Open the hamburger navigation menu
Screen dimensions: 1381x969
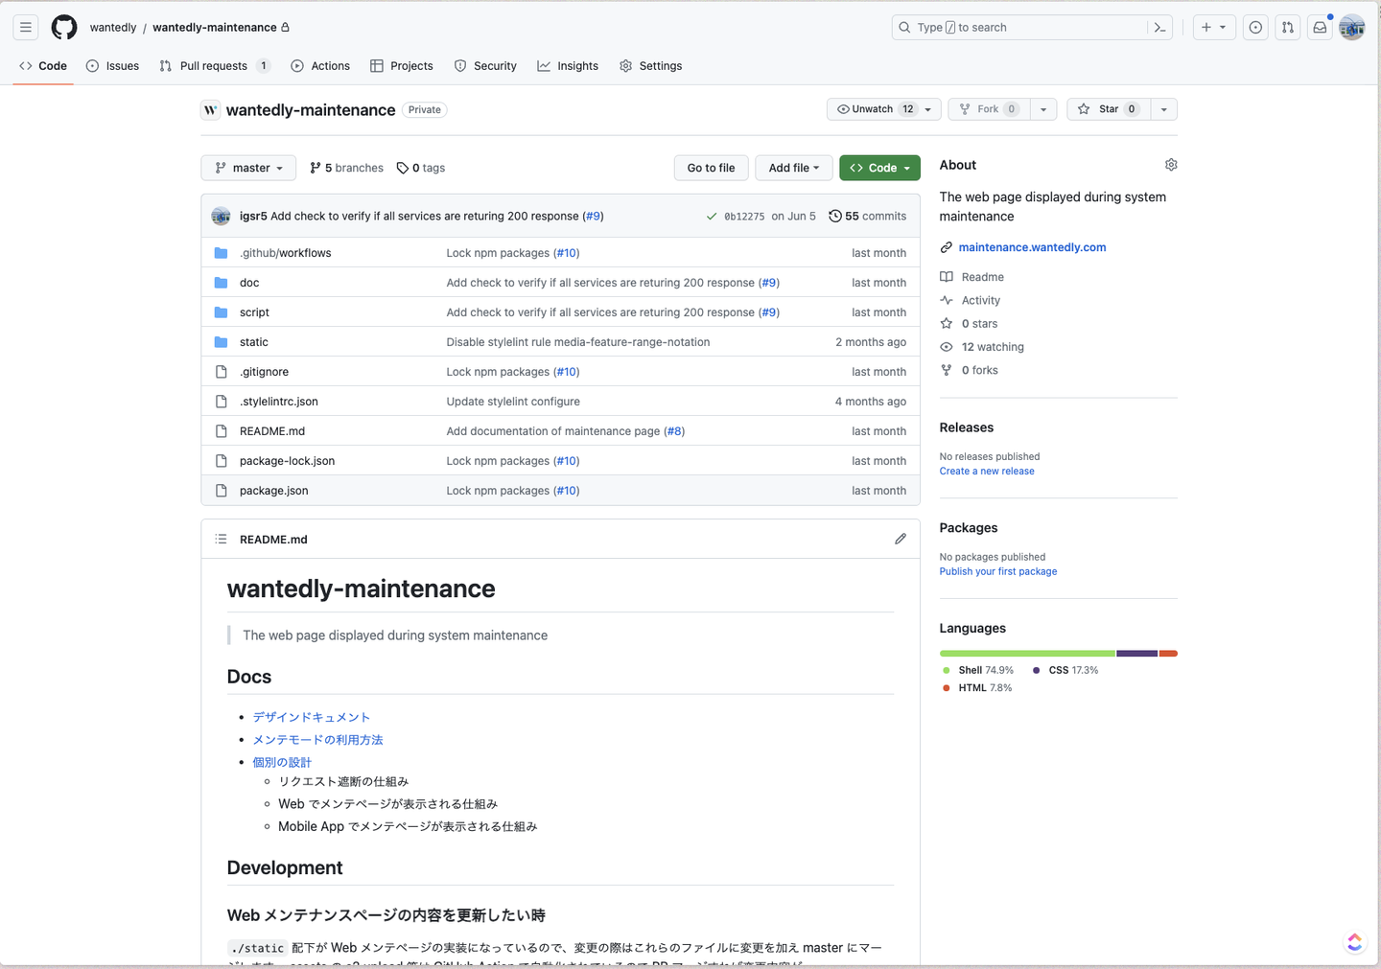coord(26,28)
